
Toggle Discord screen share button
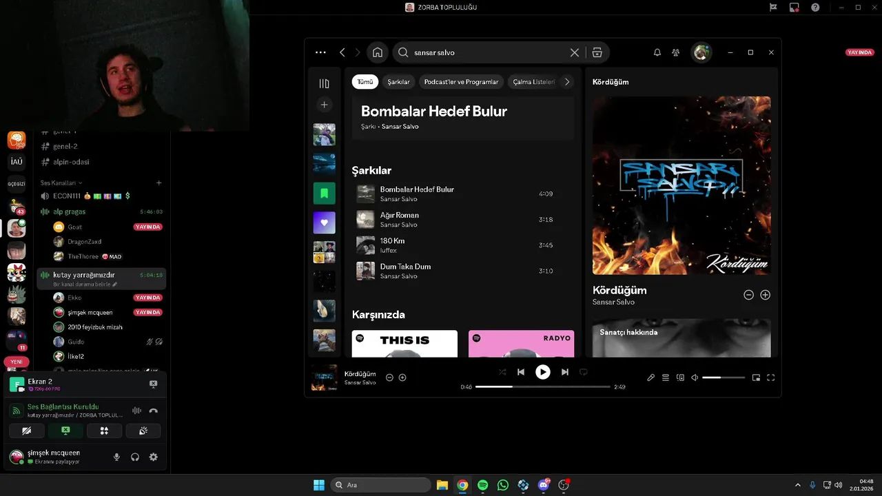[x=65, y=431]
